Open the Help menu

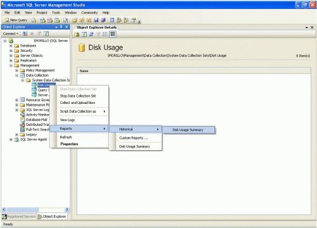pos(106,13)
